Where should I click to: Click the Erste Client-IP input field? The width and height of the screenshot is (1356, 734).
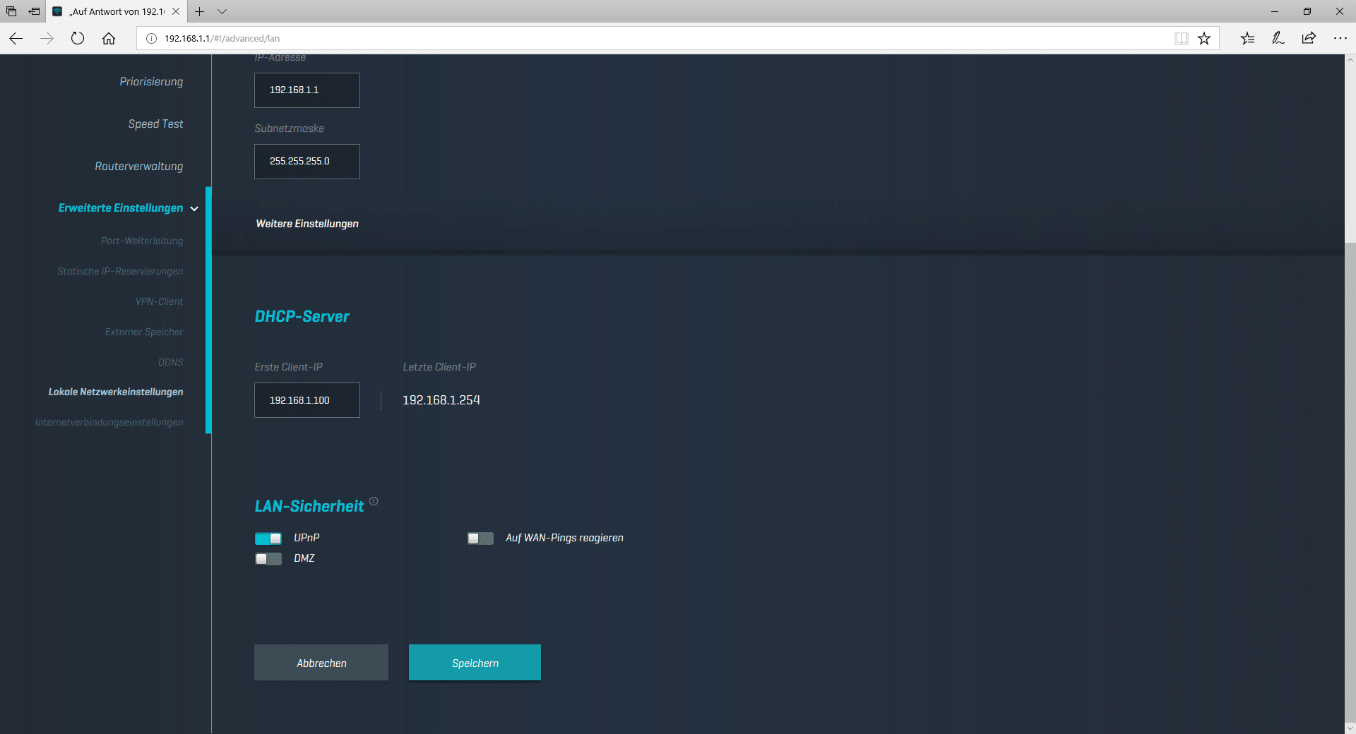(x=307, y=400)
